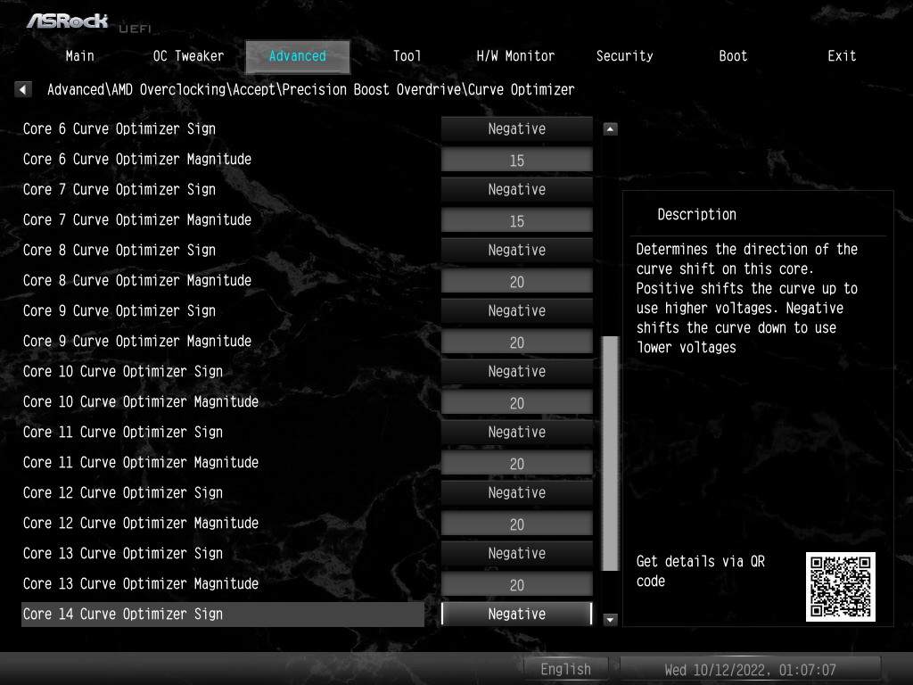This screenshot has height=685, width=913.
Task: Click the 'Get details via QR code' text
Action: 701,571
